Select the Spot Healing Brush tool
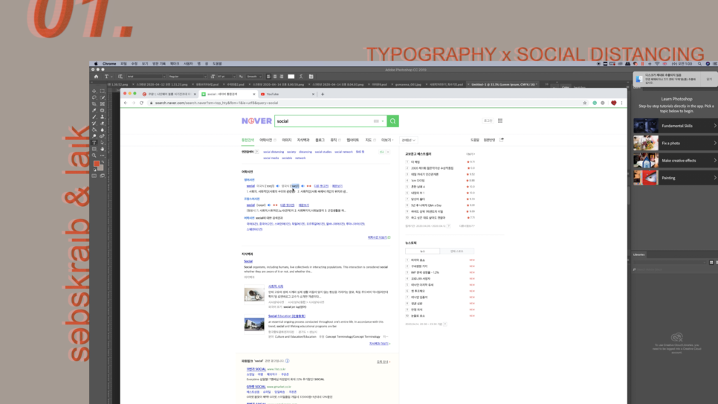The height and width of the screenshot is (404, 718). tap(102, 111)
